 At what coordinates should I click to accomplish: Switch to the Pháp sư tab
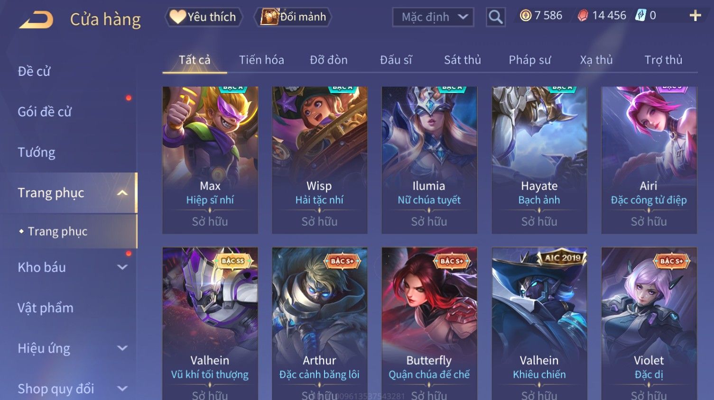[x=530, y=60]
